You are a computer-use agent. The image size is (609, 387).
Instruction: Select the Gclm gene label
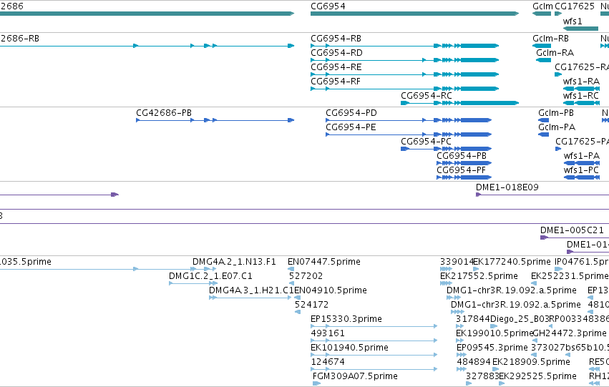[542, 6]
